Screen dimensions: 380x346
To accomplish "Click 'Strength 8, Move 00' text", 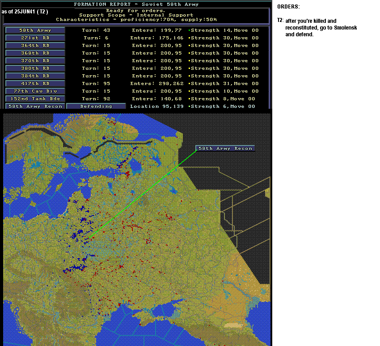I will click(x=223, y=99).
